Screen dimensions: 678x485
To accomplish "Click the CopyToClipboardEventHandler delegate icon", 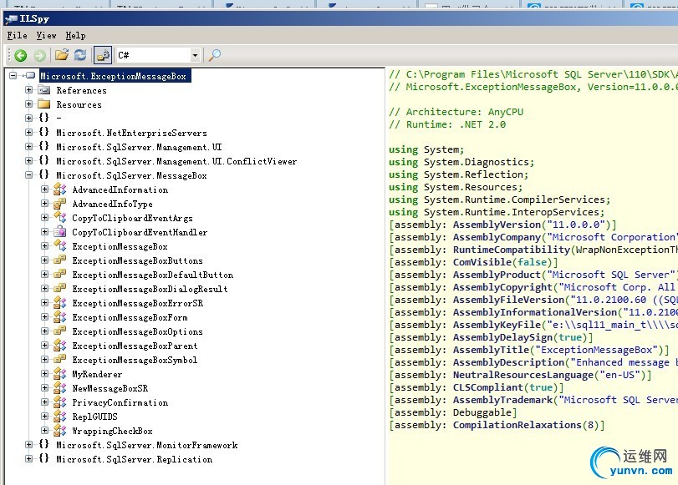I will coord(60,232).
